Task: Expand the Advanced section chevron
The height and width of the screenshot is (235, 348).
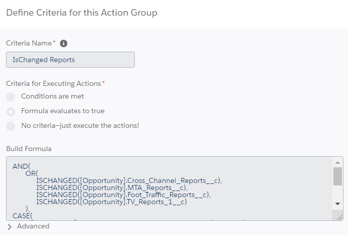Action: (10, 227)
